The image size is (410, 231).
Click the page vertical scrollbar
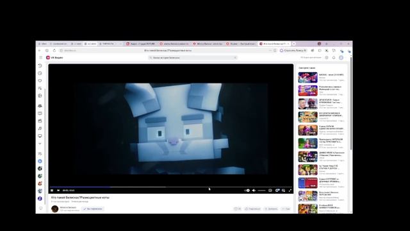pyautogui.click(x=351, y=103)
